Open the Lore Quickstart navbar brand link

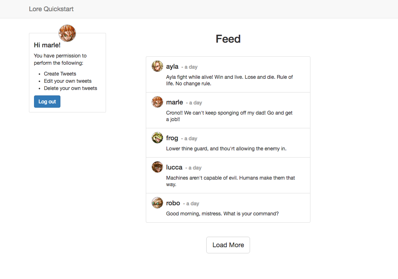[x=51, y=9]
